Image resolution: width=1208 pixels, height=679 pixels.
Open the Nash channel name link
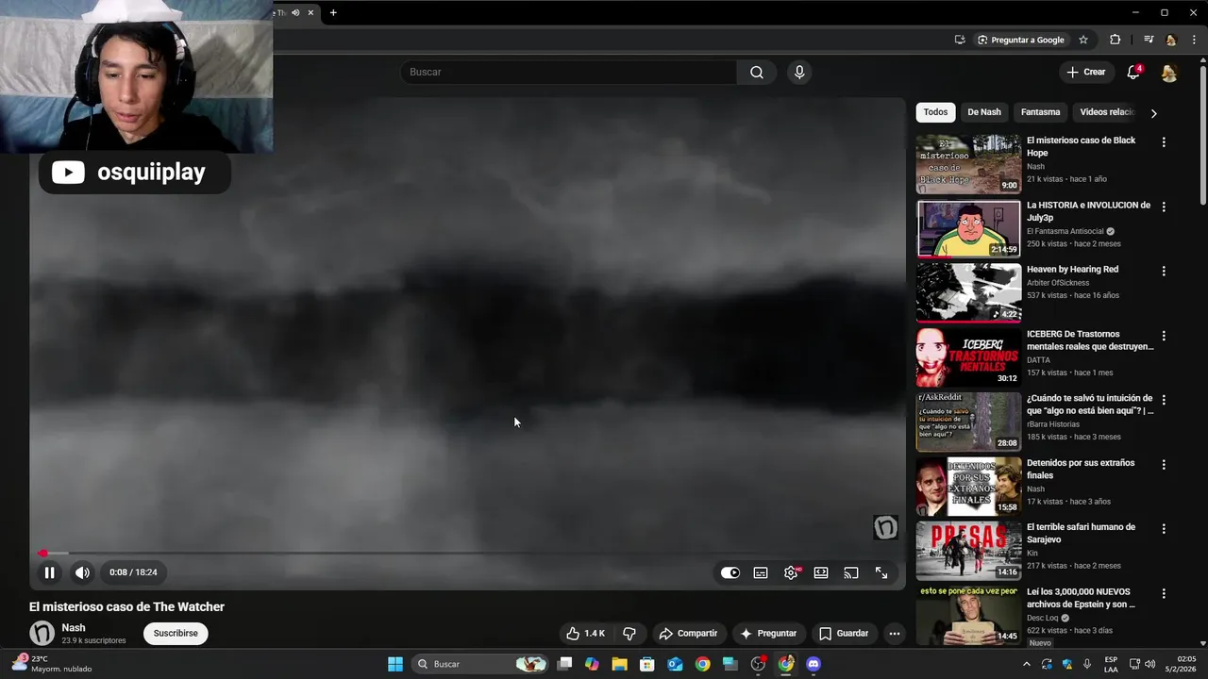[x=74, y=628]
